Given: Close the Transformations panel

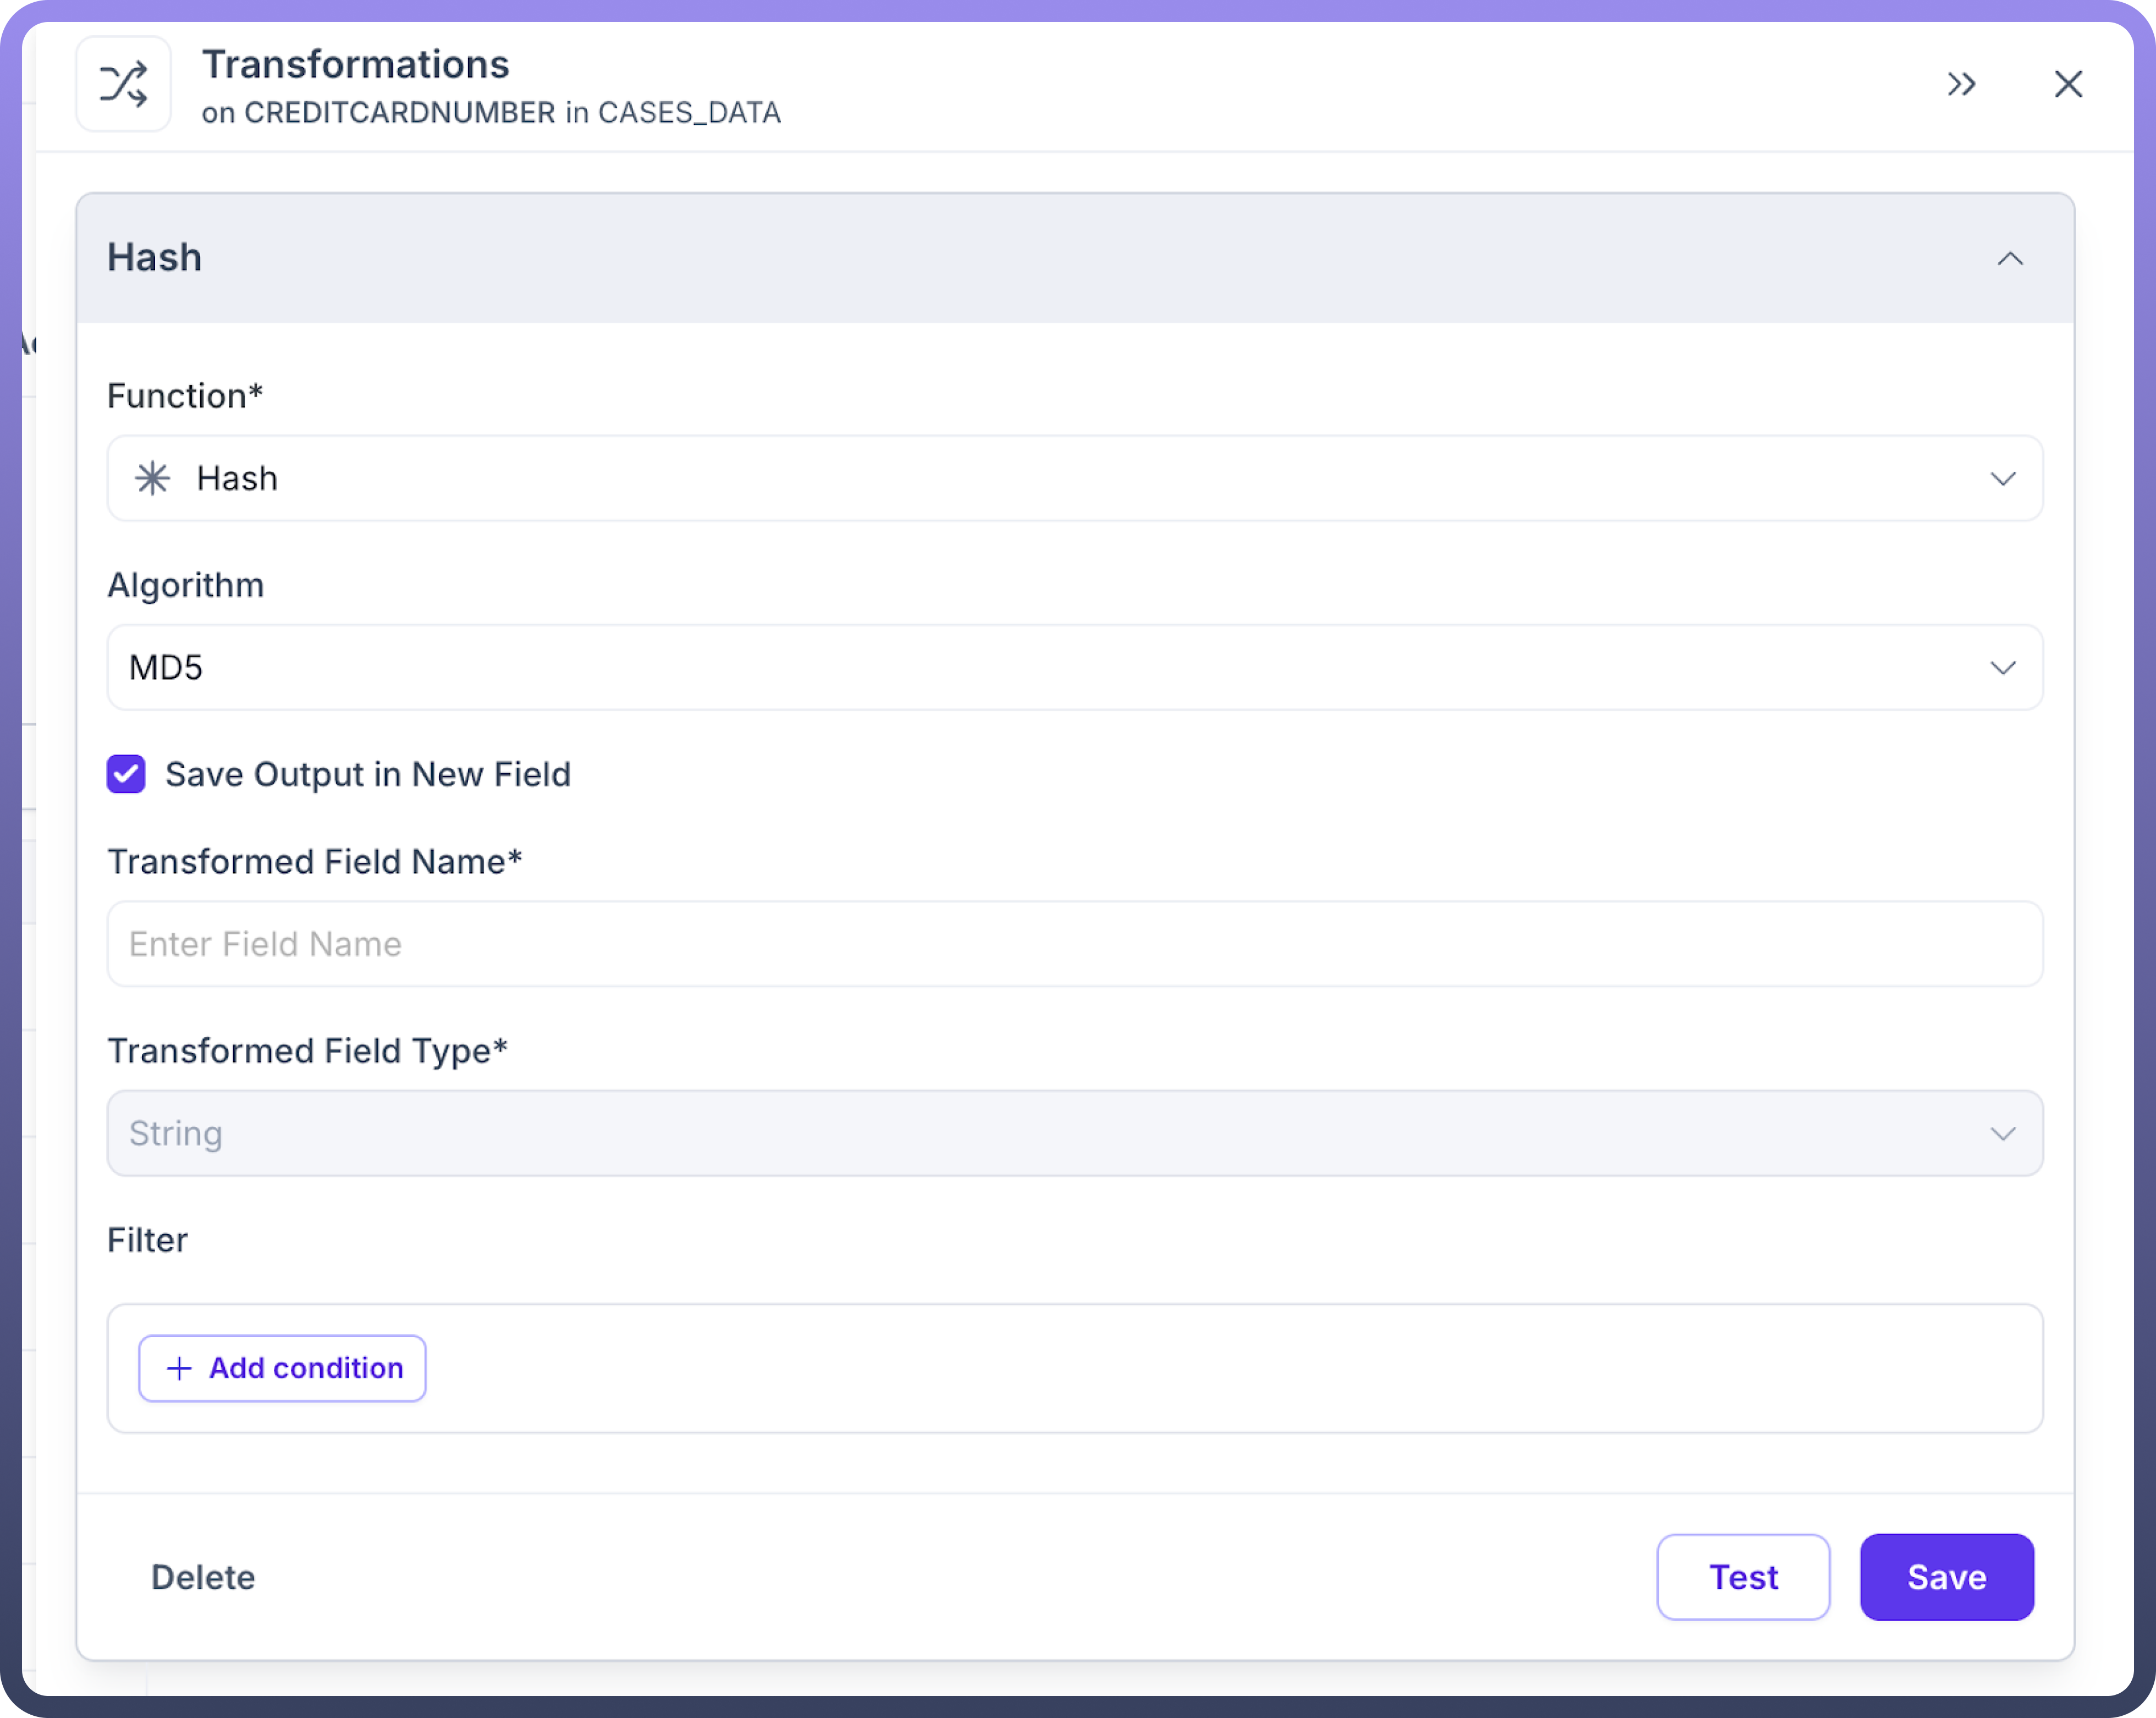Looking at the screenshot, I should pos(2067,84).
